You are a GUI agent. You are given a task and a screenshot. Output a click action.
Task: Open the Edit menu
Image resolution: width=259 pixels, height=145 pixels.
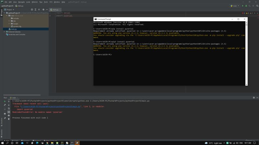(10, 2)
